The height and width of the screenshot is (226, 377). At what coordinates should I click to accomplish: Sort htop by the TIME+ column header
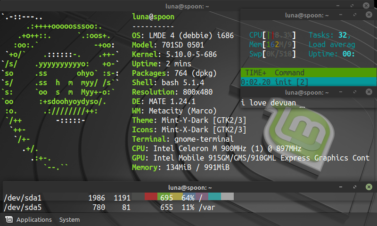click(x=255, y=73)
